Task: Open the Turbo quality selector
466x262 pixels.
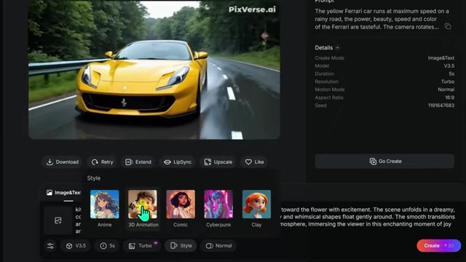Action: 142,246
